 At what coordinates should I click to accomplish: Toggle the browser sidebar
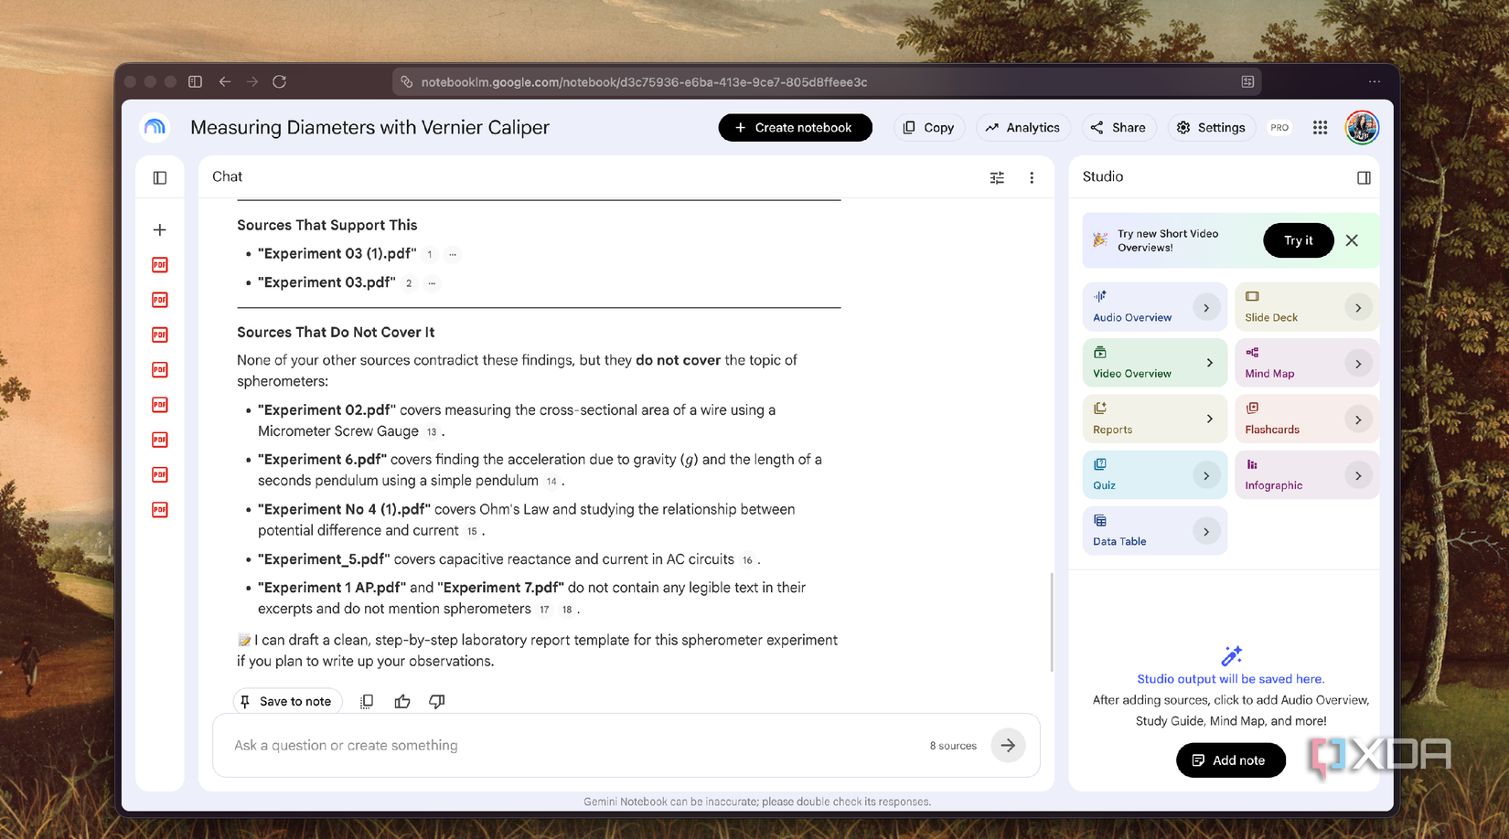tap(196, 81)
